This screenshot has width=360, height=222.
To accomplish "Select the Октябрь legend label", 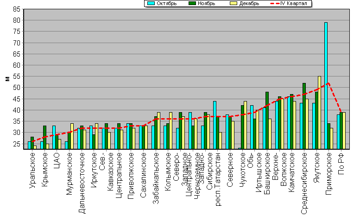I will coord(167,3).
